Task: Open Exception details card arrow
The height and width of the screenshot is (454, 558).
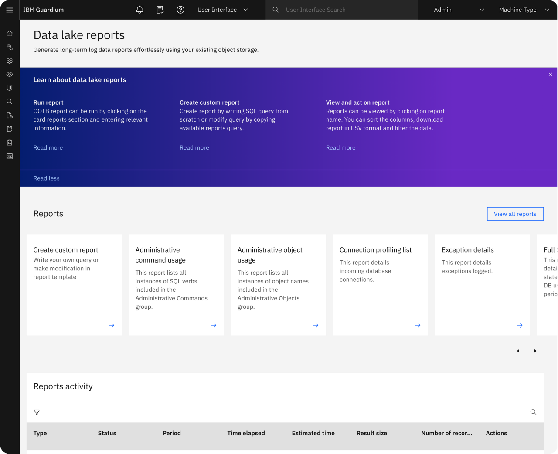Action: [x=520, y=325]
